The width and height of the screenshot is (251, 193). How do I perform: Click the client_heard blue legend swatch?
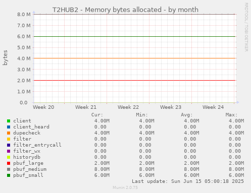tap(9, 127)
